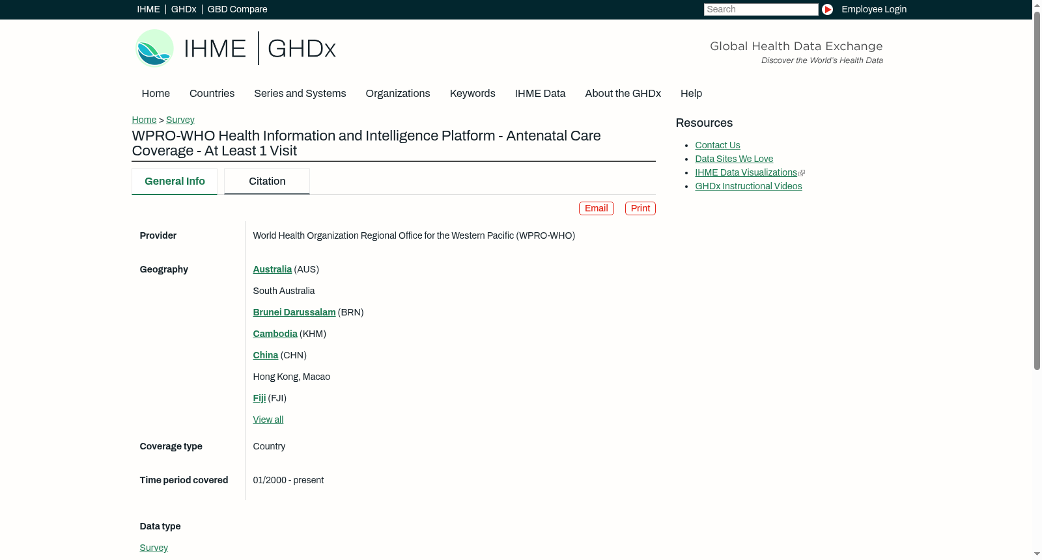Click the GHDx logo text in header
The width and height of the screenshot is (1042, 560).
[302, 49]
